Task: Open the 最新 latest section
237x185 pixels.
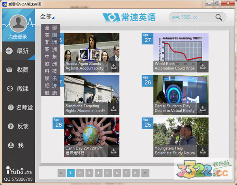Action: [x=19, y=51]
